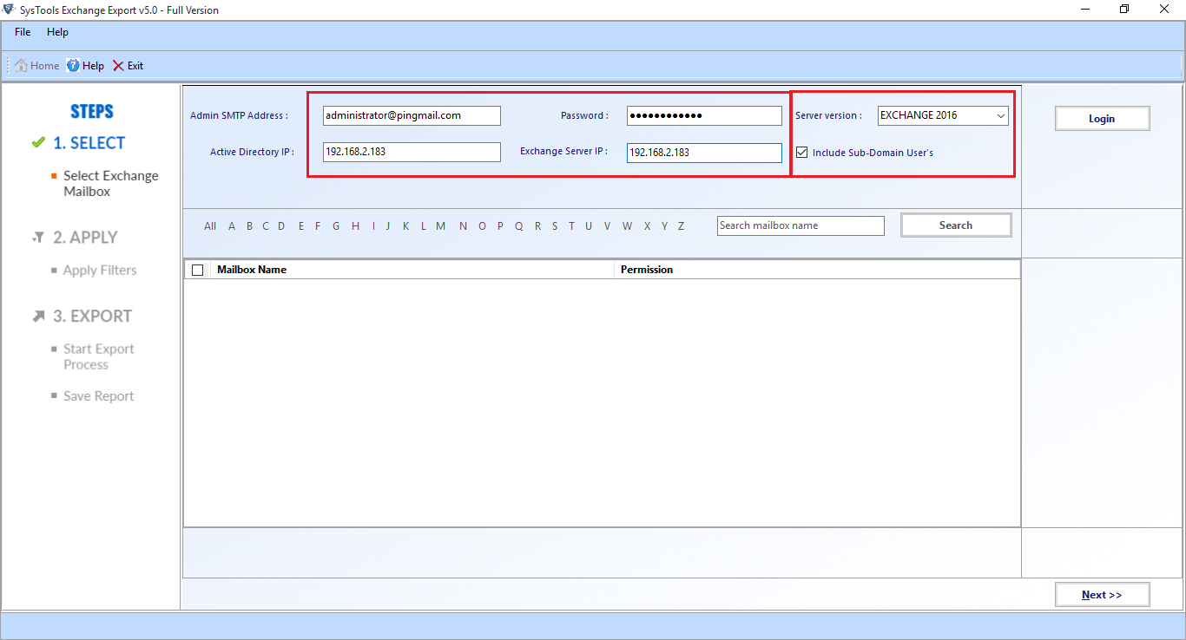Select Exchange Mailbox step in sidebar
The height and width of the screenshot is (640, 1186).
(x=110, y=183)
